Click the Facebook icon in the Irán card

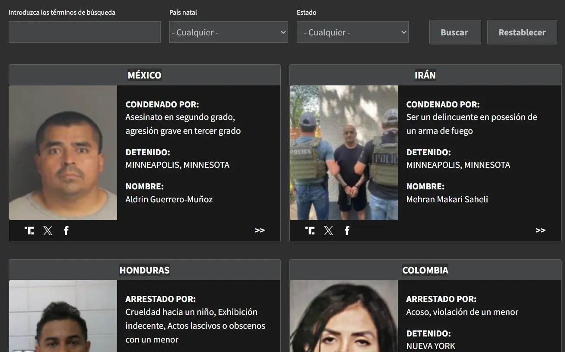point(347,230)
